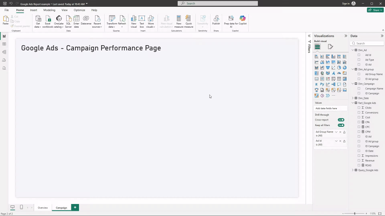Expand the Dim_Date table
Image resolution: width=385 pixels, height=216 pixels.
353,98
